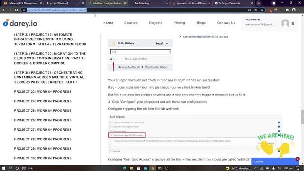Viewport: 304px width, 171px height.
Task: Click the PraiseAnef user avatar picture
Action: pos(285,23)
